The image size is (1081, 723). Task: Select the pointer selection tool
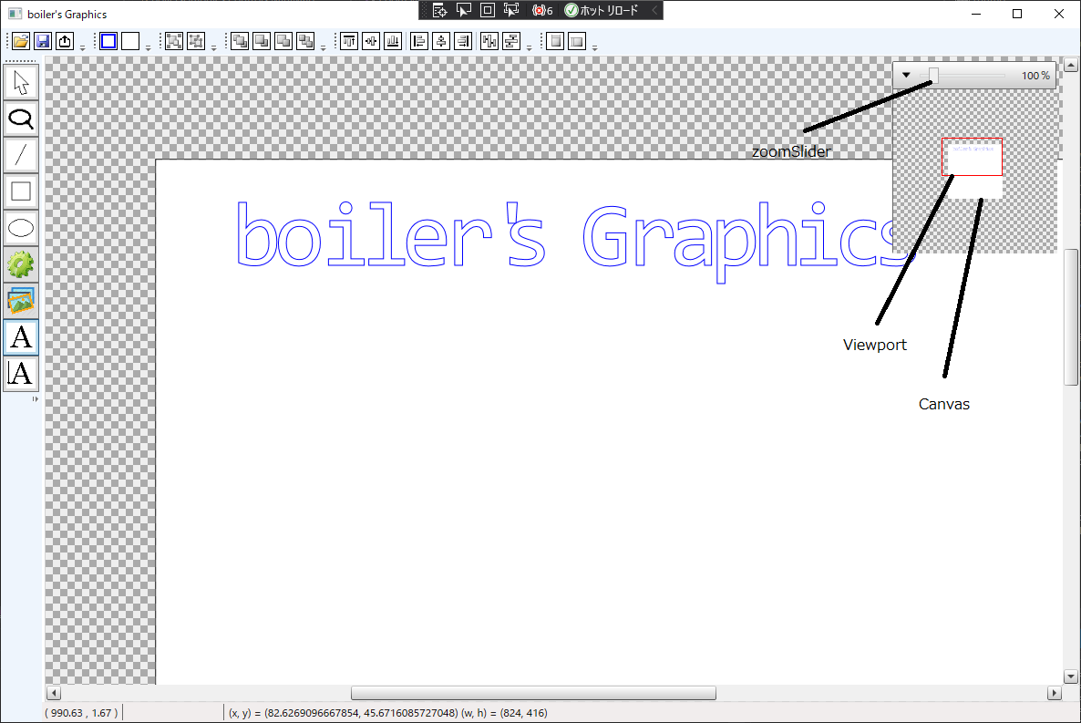pyautogui.click(x=21, y=83)
